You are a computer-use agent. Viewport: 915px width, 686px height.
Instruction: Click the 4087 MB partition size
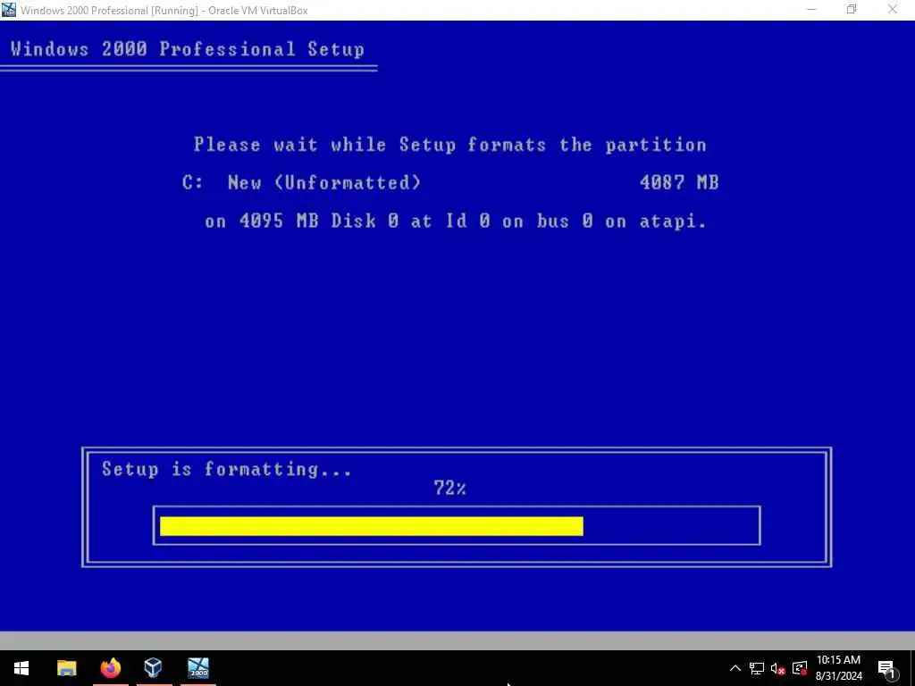(679, 182)
